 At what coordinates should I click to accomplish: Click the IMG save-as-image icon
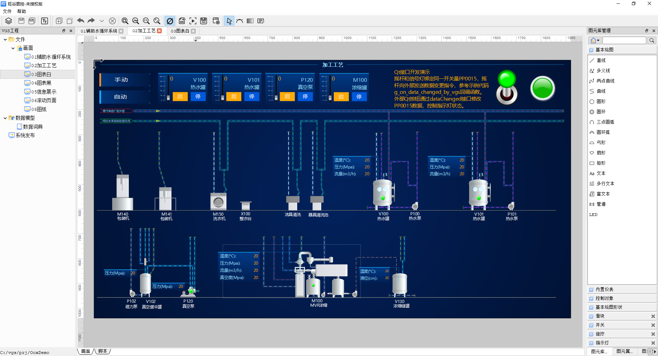coord(204,21)
